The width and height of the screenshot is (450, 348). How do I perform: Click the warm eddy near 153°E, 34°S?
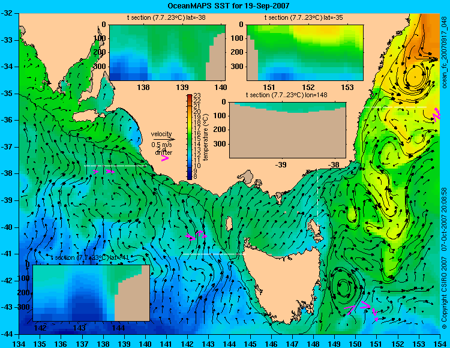pyautogui.click(x=415, y=77)
